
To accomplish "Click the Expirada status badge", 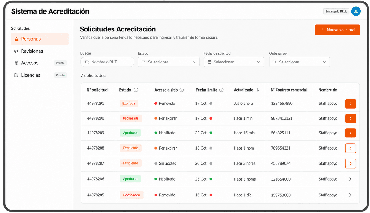I will 129,104.
